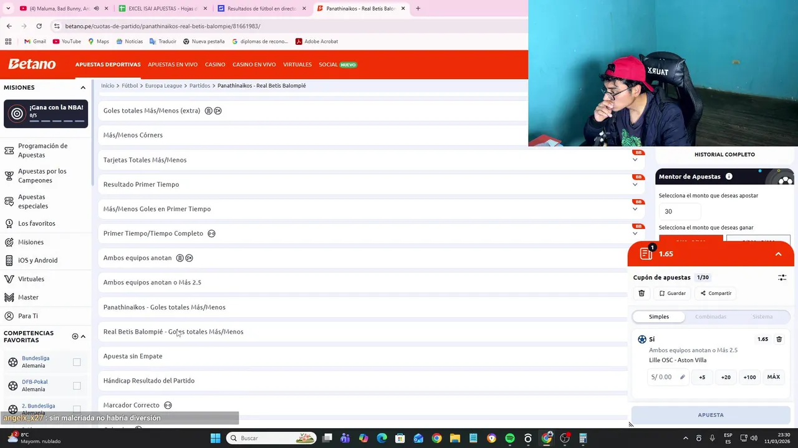The image size is (798, 448).
Task: Open HISTORIAL COMPLETO link
Action: [x=724, y=154]
